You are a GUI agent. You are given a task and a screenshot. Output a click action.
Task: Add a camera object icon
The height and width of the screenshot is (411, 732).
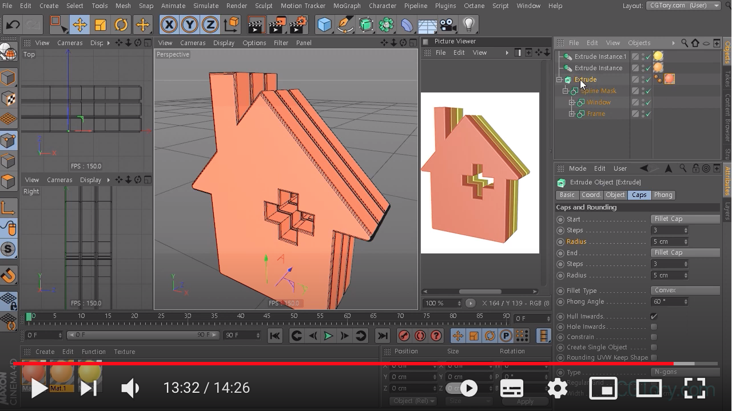point(448,25)
